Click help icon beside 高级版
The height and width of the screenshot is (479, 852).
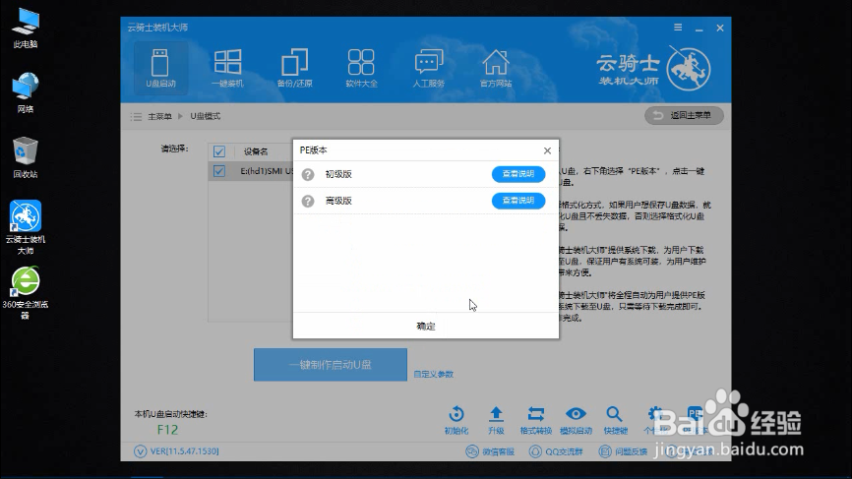coord(308,201)
